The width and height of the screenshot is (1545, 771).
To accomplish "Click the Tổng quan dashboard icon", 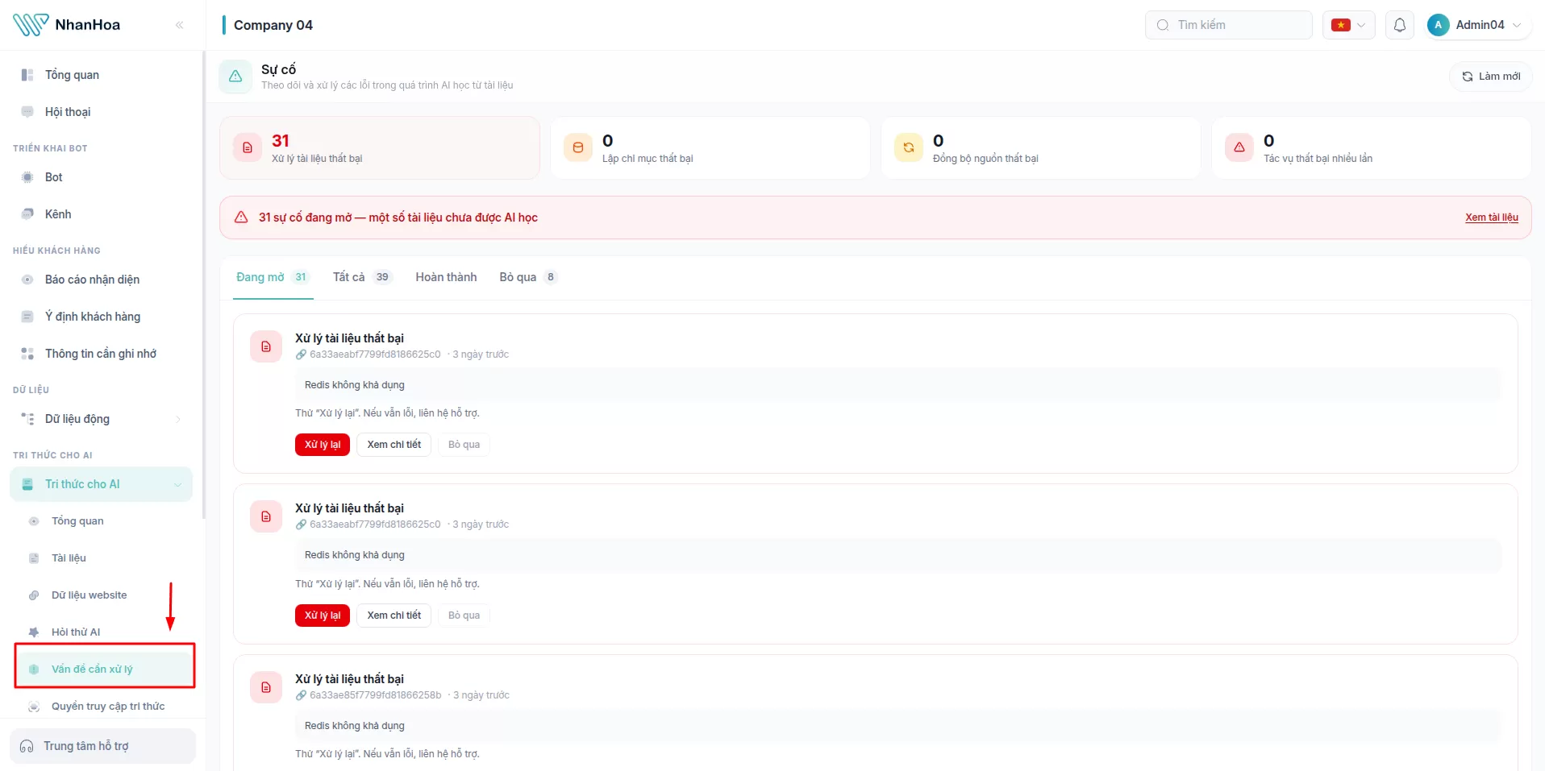I will click(x=27, y=75).
